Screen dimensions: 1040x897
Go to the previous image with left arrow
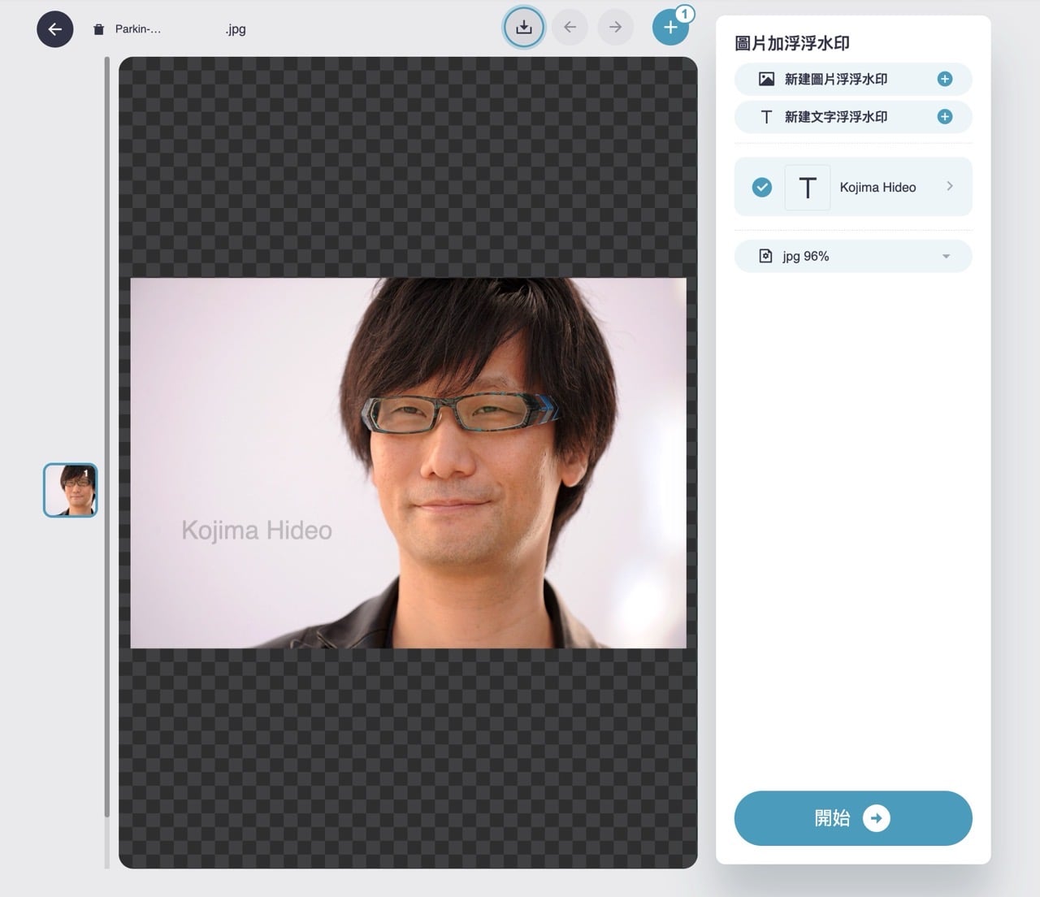click(570, 28)
